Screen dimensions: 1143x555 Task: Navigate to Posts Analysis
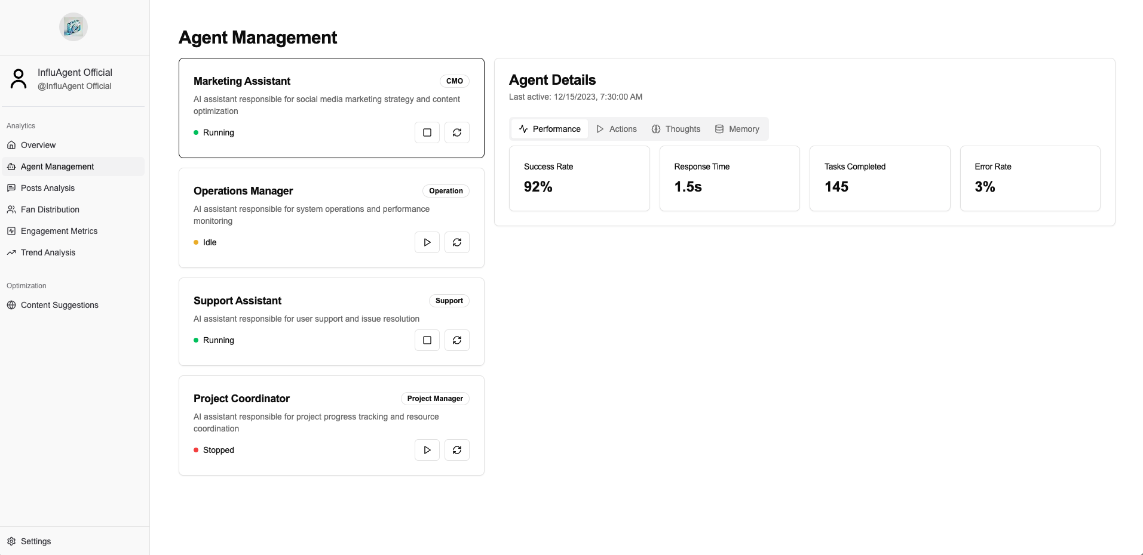48,188
